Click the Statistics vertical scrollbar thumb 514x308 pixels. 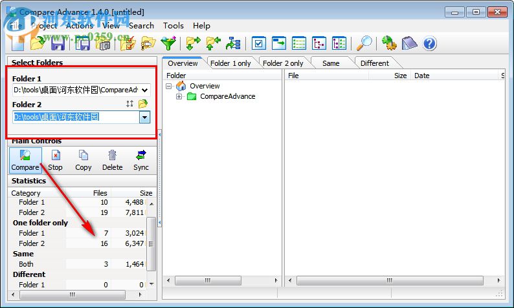pos(151,243)
